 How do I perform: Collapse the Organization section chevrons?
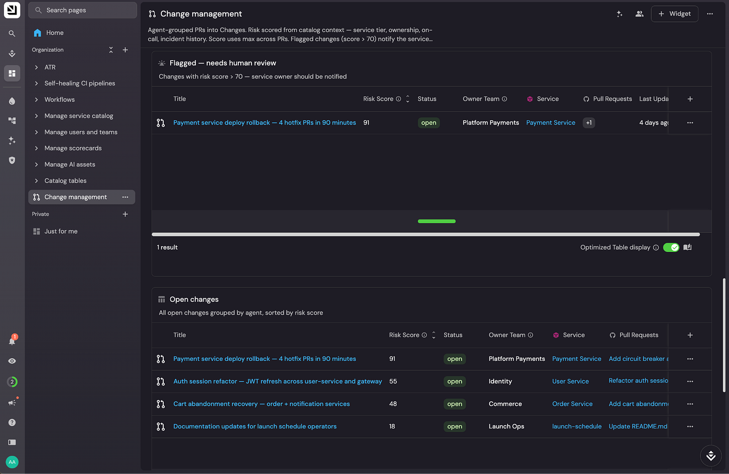[111, 50]
